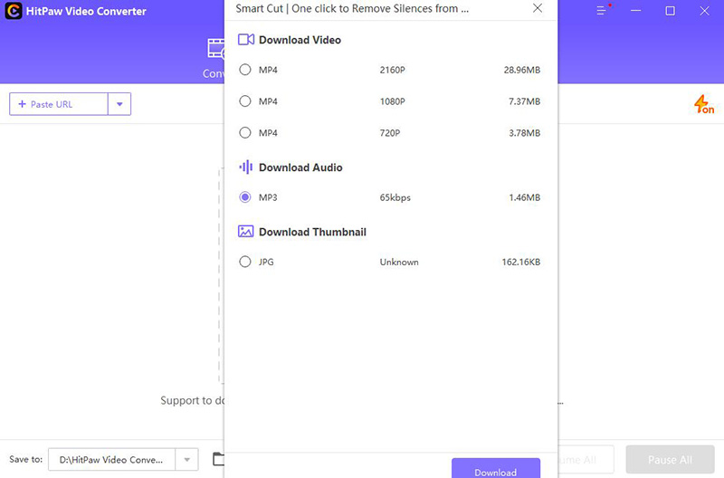Click the Download Thumbnail heading

coord(312,232)
